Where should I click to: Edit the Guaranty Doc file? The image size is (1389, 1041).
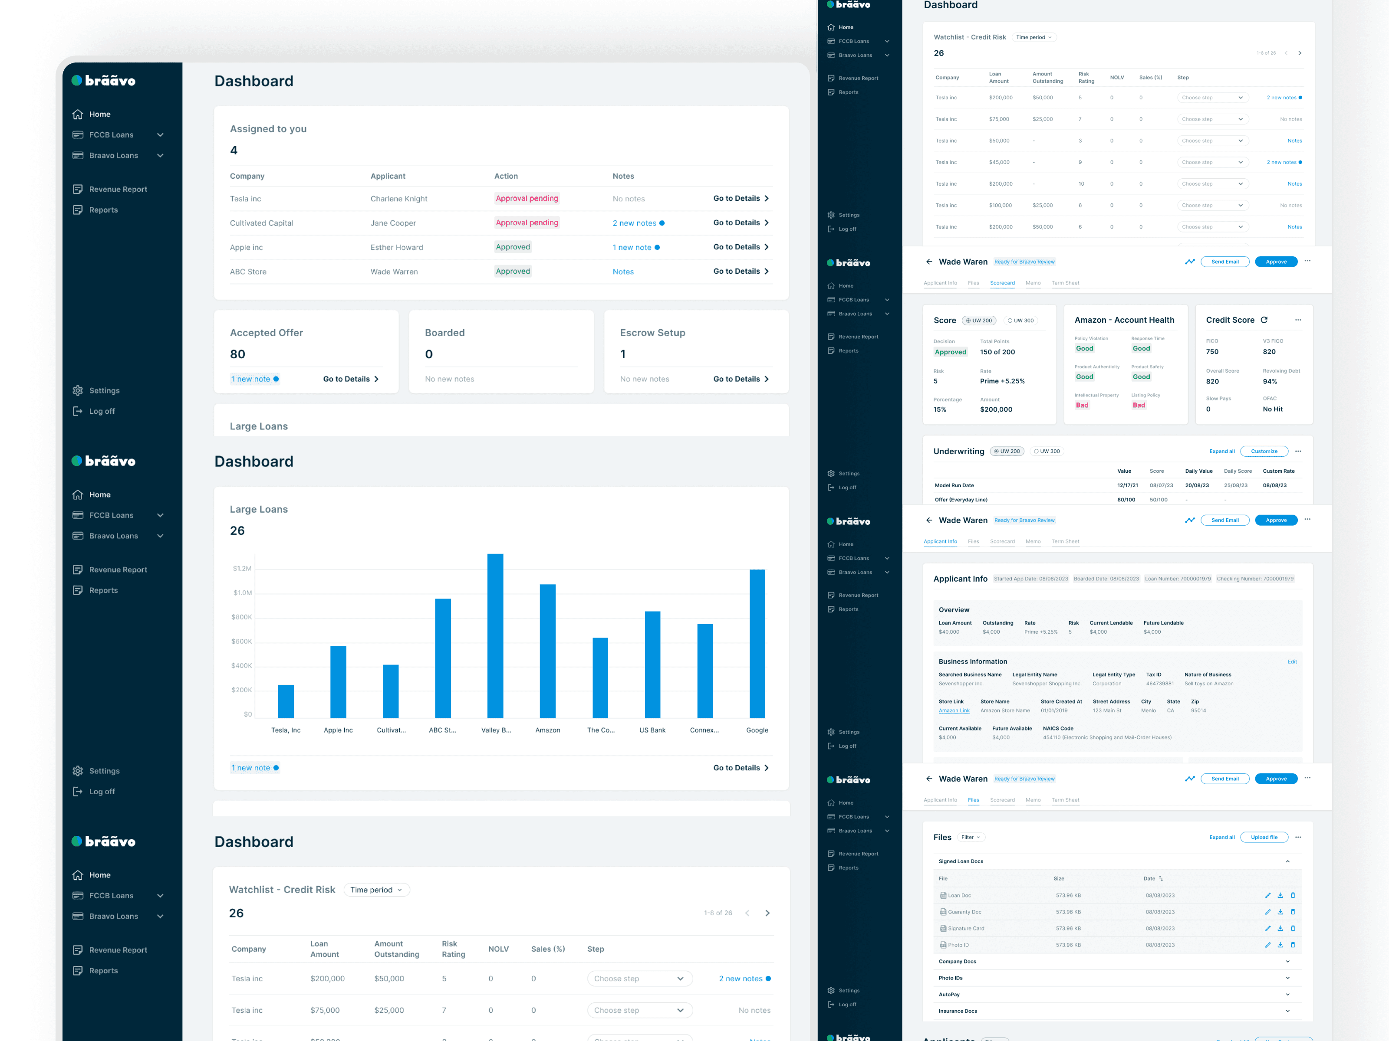1268,912
